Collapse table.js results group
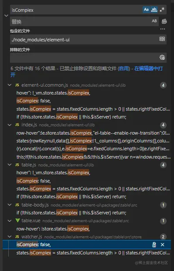Viewport: 174px width, 271px height. coord(10,165)
